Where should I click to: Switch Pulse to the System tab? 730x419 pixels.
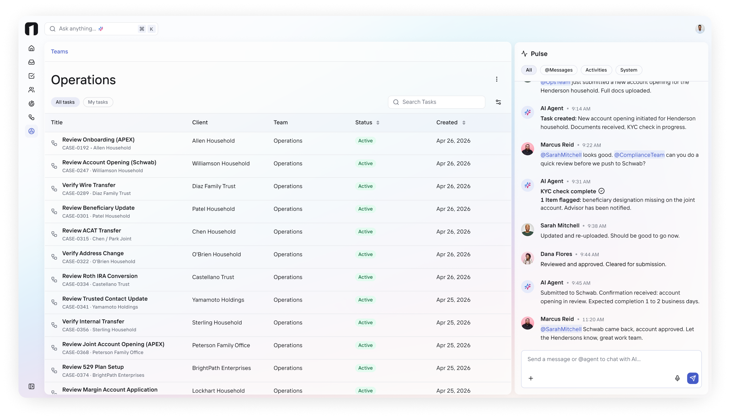(x=629, y=70)
